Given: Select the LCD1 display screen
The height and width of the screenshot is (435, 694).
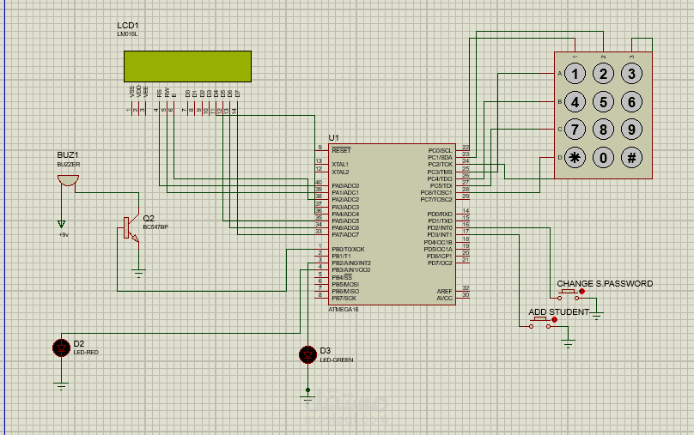Looking at the screenshot, I should [187, 66].
